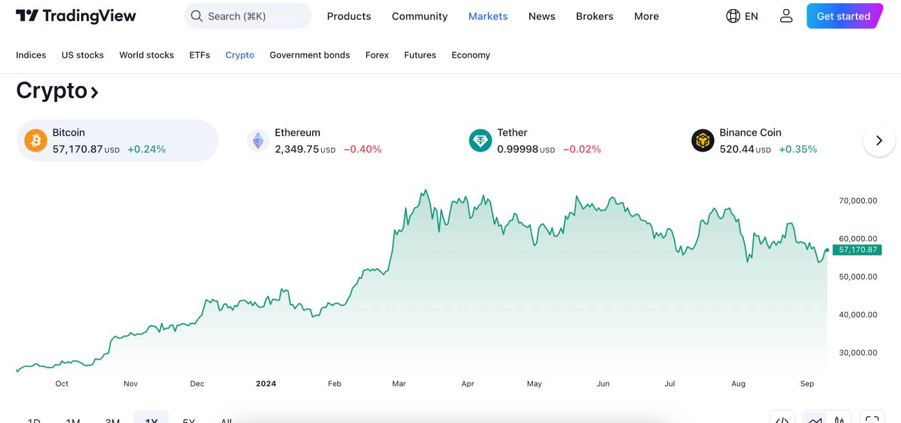Click the Binance Coin icon
This screenshot has height=423, width=901.
(x=703, y=140)
